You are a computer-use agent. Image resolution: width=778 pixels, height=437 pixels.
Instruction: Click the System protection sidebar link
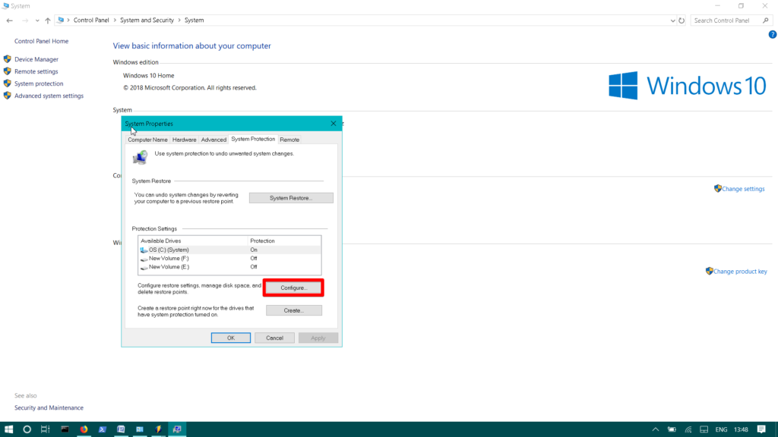tap(39, 83)
